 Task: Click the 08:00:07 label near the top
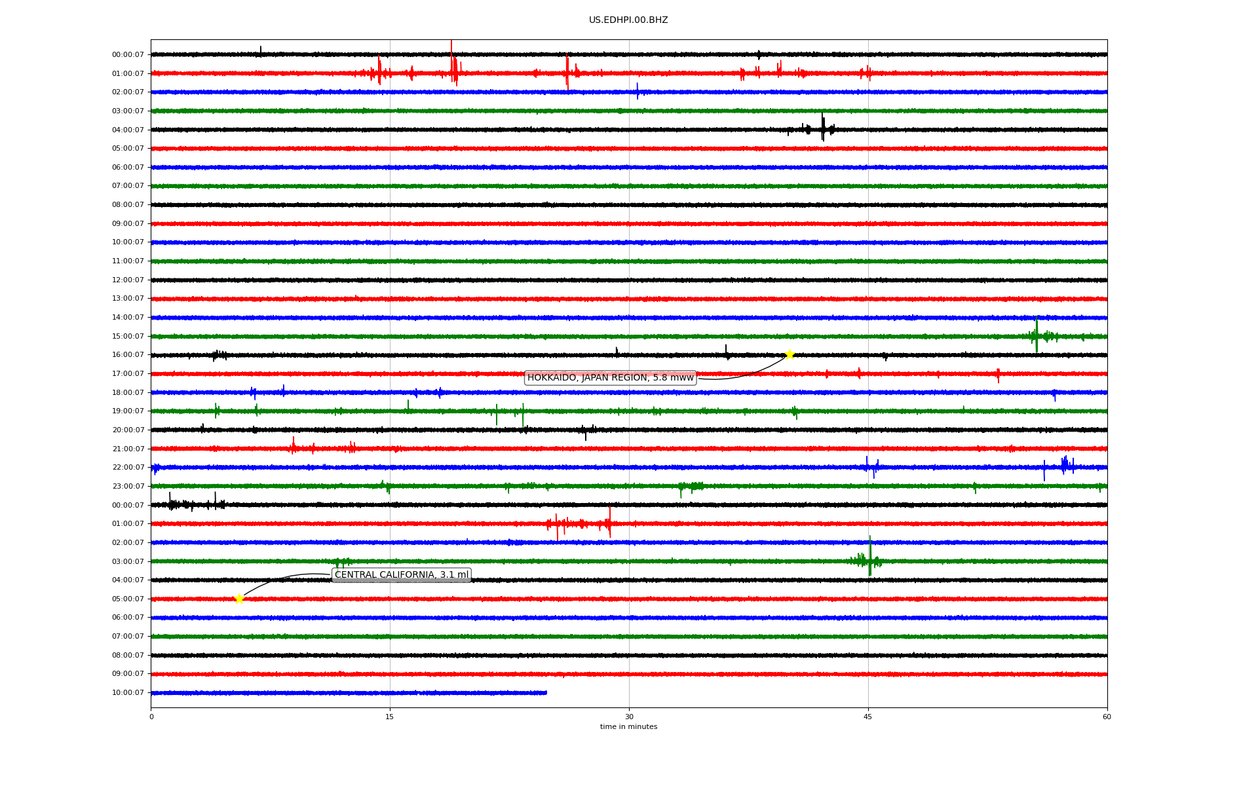click(128, 205)
